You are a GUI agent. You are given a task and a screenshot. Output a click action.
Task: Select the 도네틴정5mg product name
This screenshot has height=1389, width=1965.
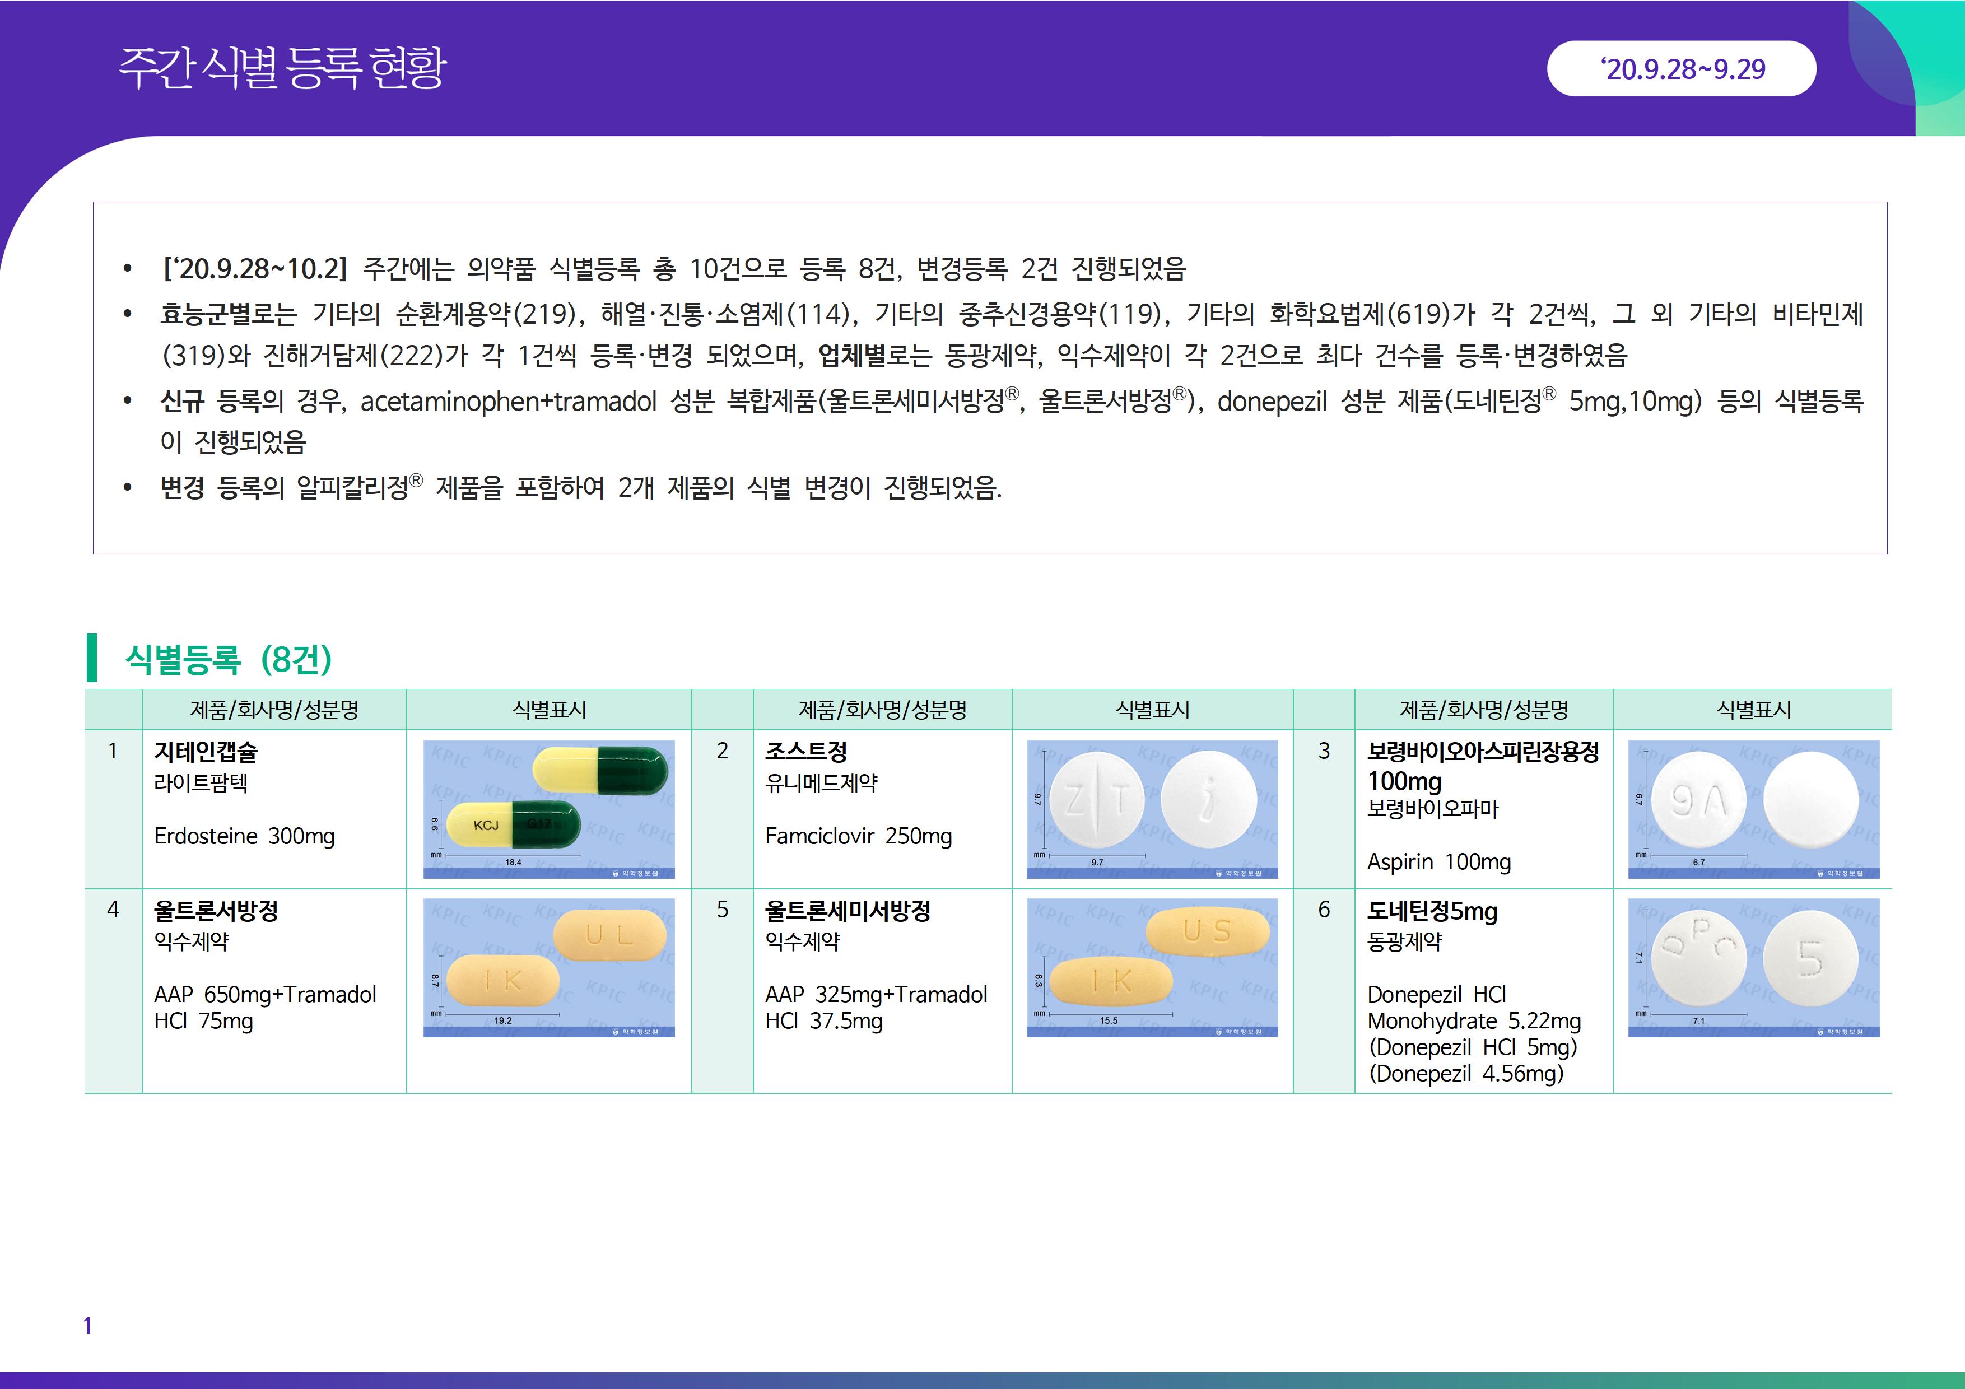[x=1432, y=911]
